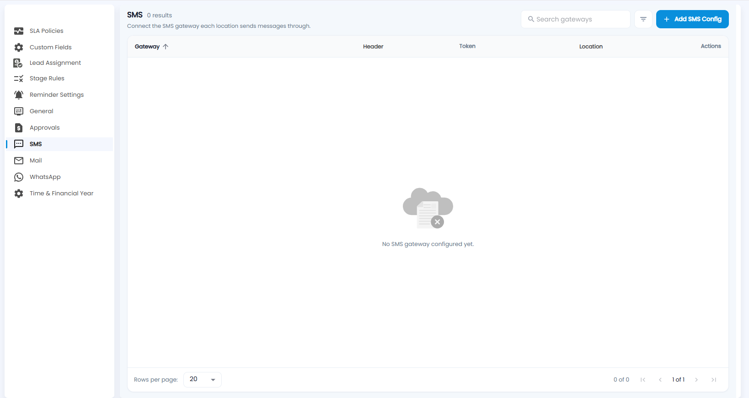
Task: Click Add SMS Config button
Action: click(x=692, y=19)
